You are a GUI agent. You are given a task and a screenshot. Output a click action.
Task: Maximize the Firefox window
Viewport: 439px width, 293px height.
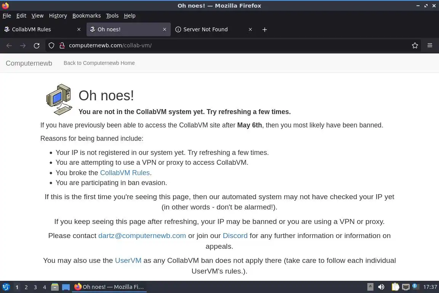(x=426, y=6)
